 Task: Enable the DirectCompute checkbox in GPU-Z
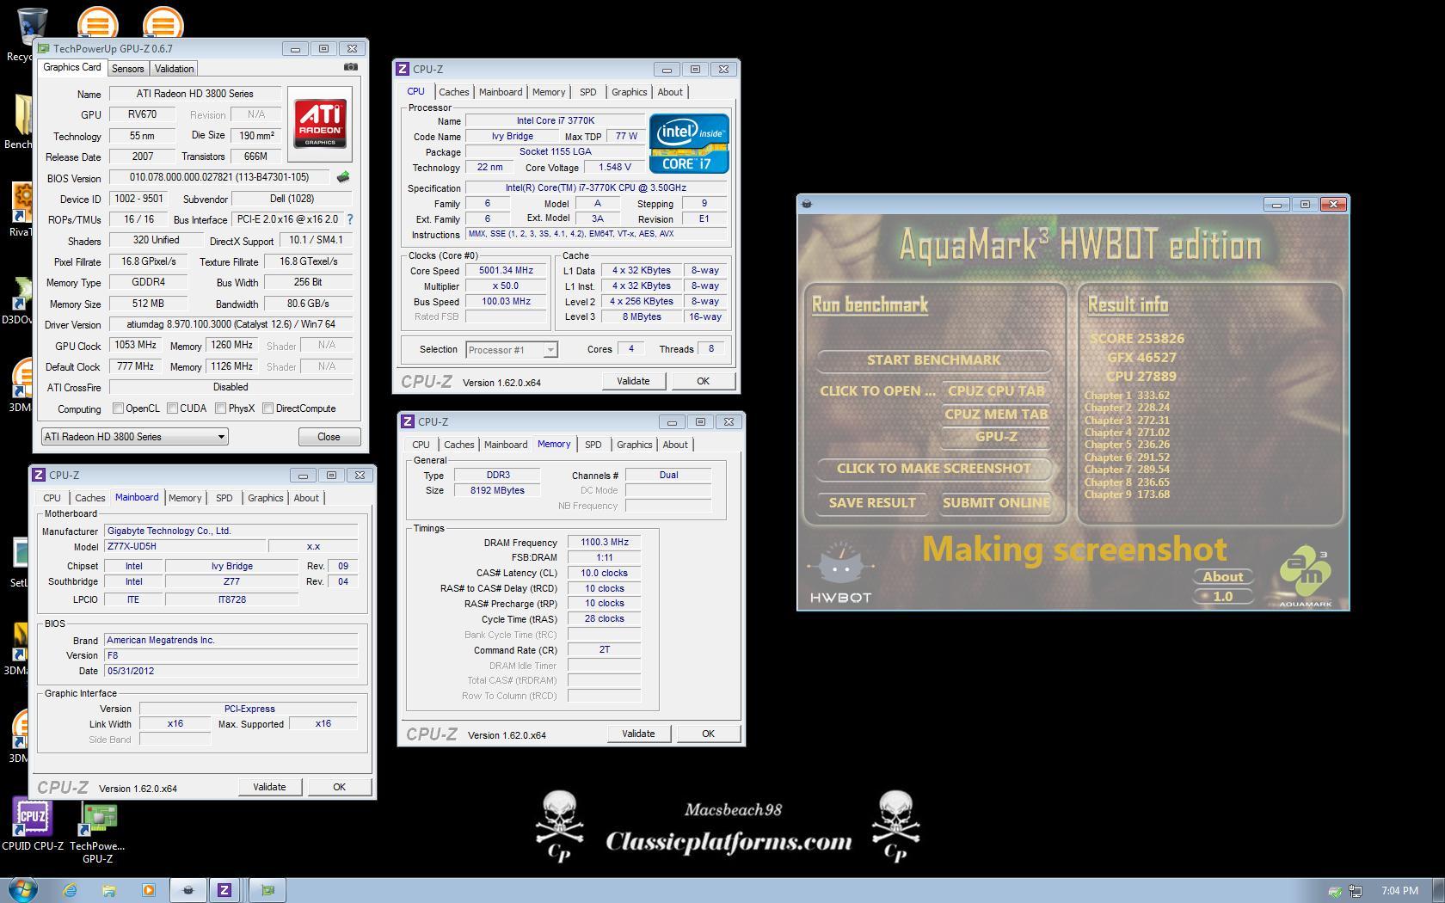(x=268, y=408)
